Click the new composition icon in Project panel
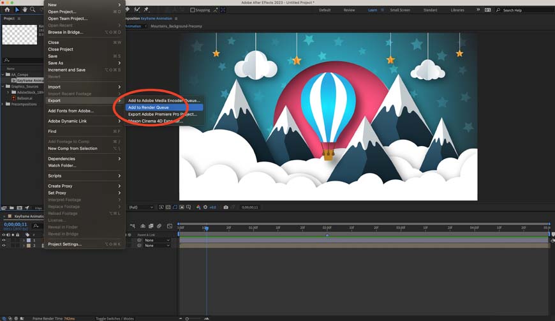The height and width of the screenshot is (321, 555). pos(20,208)
